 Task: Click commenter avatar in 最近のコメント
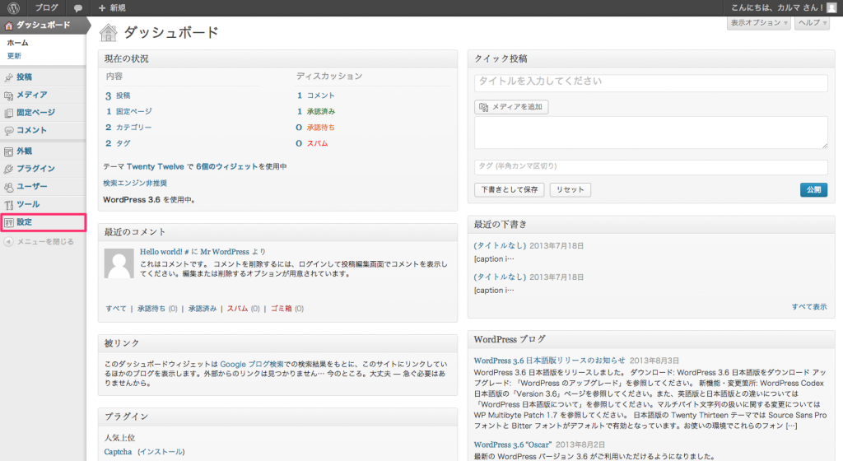(119, 263)
